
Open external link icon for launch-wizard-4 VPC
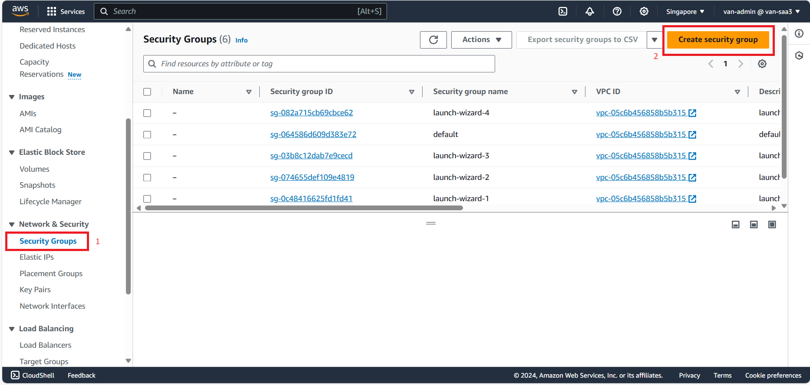click(693, 113)
